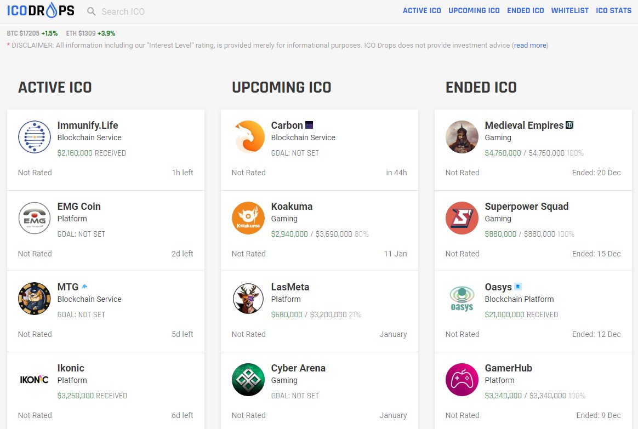Viewport: 638px width, 429px height.
Task: Open the disclaimer read more link
Action: click(x=529, y=45)
